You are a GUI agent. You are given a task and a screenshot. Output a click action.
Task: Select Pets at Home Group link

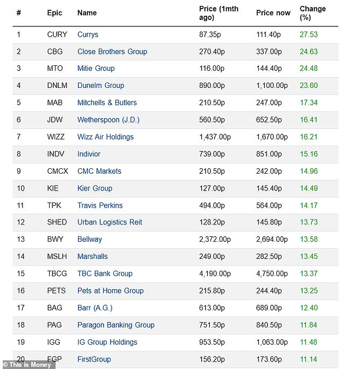coord(111,291)
